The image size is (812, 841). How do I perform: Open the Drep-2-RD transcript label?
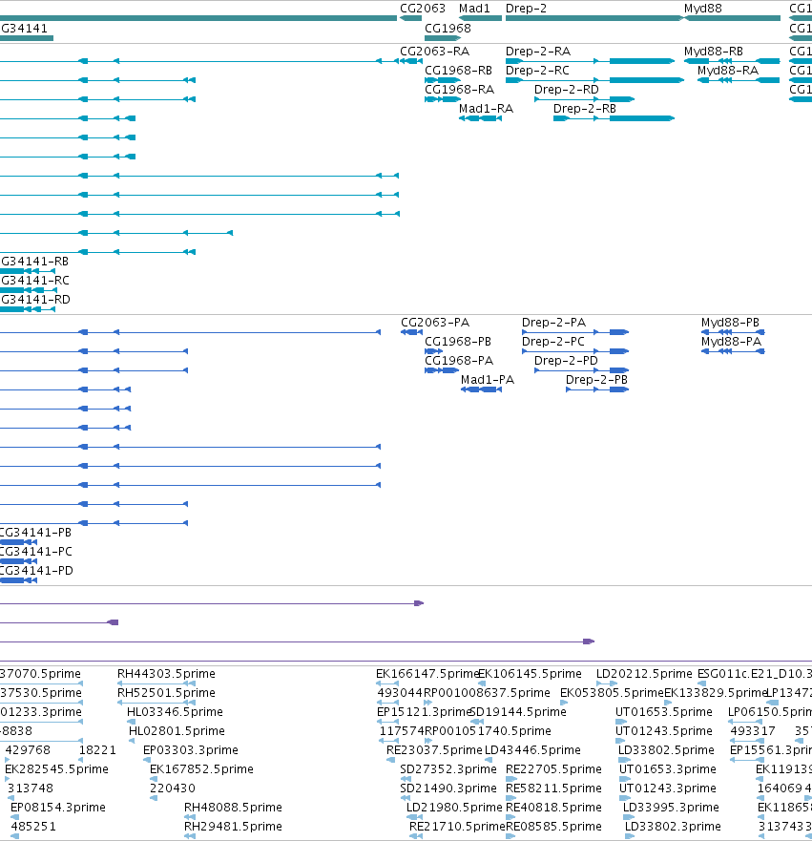click(x=567, y=90)
